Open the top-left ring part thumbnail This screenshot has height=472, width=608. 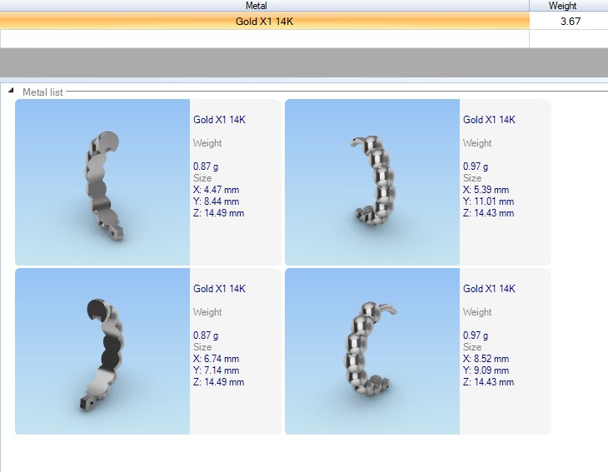(102, 182)
